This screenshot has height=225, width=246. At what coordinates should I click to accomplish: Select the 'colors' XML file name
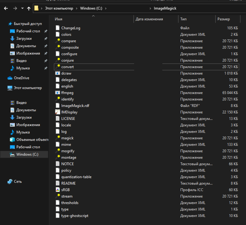[66, 35]
